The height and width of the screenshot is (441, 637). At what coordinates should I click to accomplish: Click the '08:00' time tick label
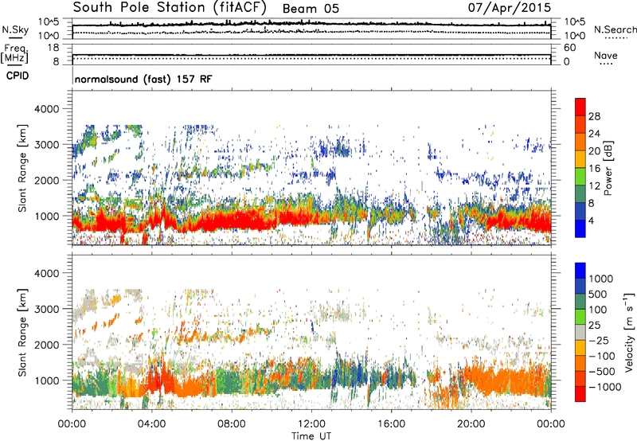(232, 424)
